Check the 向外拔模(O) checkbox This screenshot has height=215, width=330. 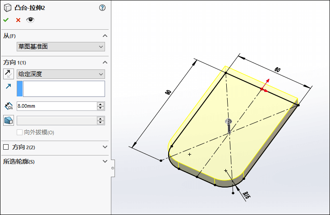point(19,133)
